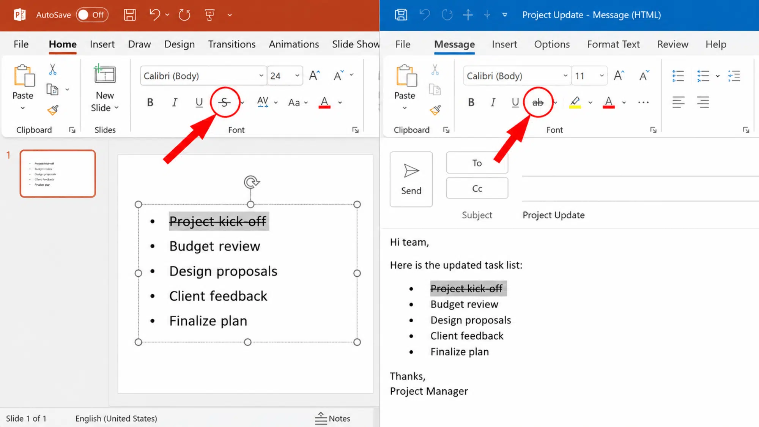Viewport: 759px width, 427px height.
Task: Open the Format Text tab
Action: tap(613, 44)
